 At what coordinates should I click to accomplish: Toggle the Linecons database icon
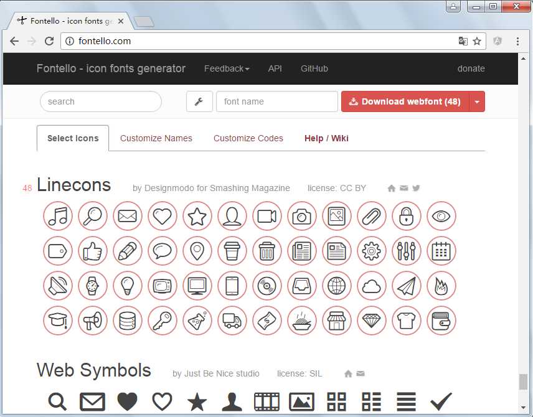(x=128, y=321)
